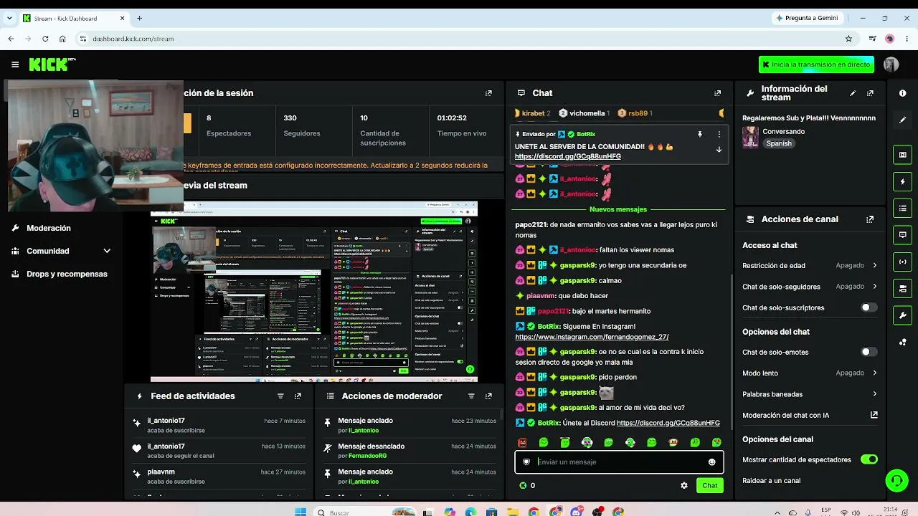Open Moderación in left sidebar
Image resolution: width=918 pixels, height=516 pixels.
point(49,228)
